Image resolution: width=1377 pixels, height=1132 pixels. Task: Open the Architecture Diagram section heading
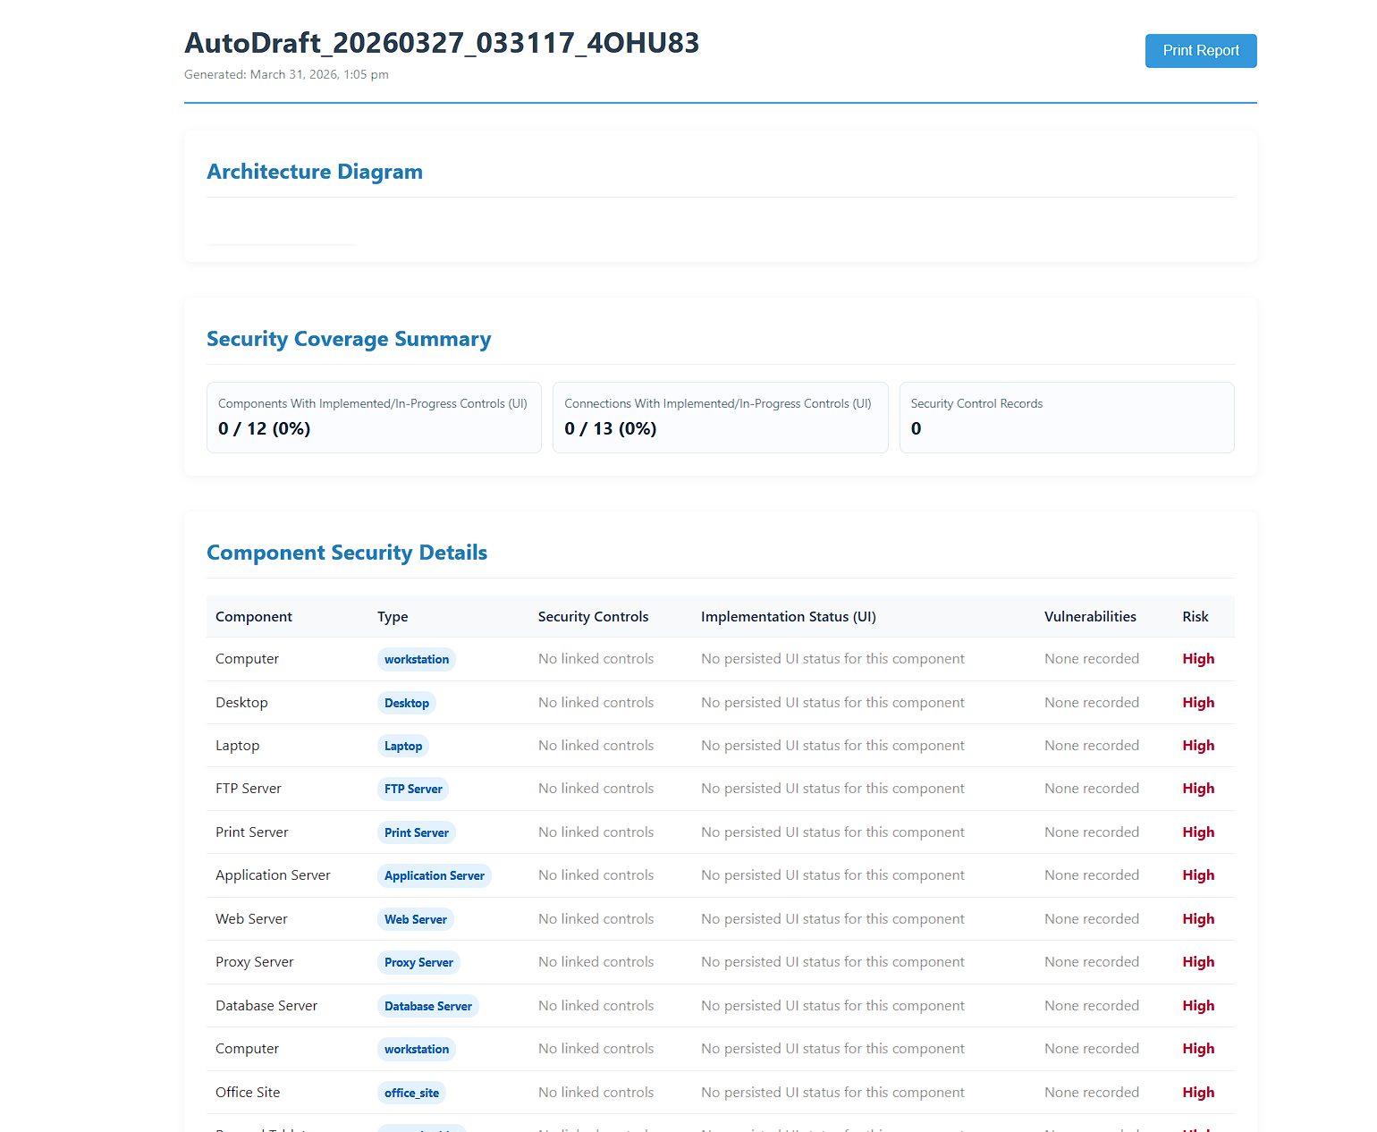[315, 172]
